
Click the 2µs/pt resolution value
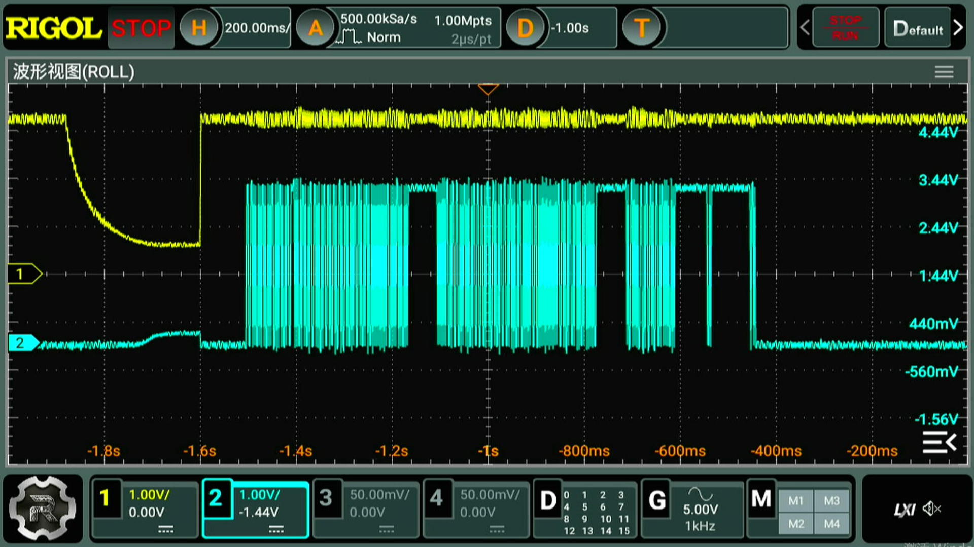[x=471, y=39]
